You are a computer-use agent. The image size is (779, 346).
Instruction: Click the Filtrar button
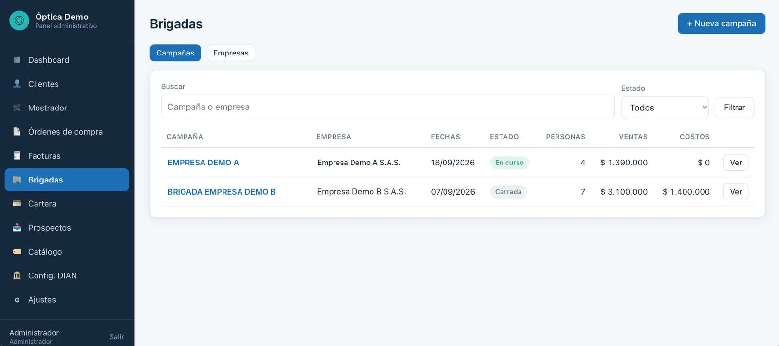click(x=734, y=108)
